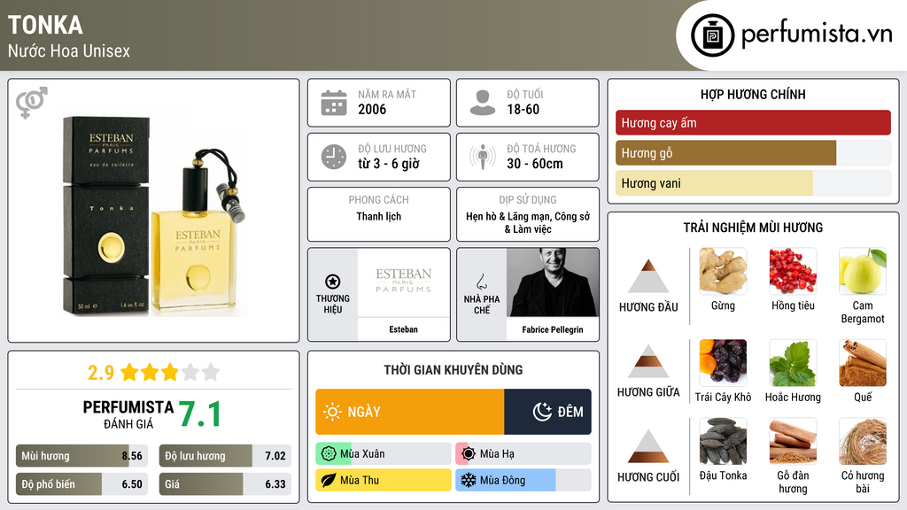Click the sun icon for Mùa Hạ

(468, 454)
